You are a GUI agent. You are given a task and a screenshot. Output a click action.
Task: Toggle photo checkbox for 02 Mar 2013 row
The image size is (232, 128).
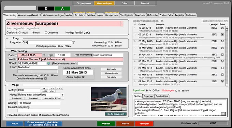point(222,74)
